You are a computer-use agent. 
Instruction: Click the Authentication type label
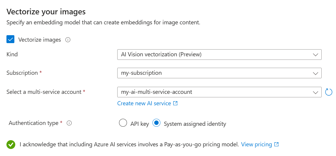[x=33, y=123]
